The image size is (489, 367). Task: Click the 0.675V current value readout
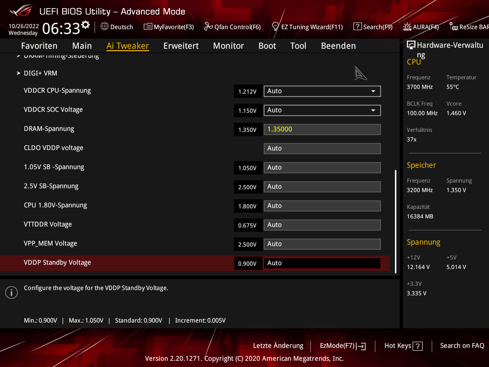click(248, 226)
